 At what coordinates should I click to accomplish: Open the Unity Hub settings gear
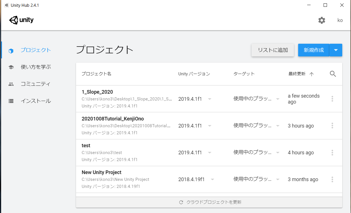coord(322,20)
